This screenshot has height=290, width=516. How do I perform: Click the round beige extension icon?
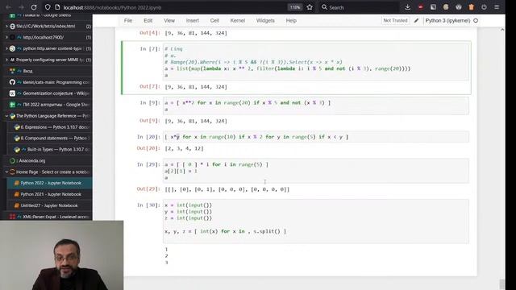446,7
